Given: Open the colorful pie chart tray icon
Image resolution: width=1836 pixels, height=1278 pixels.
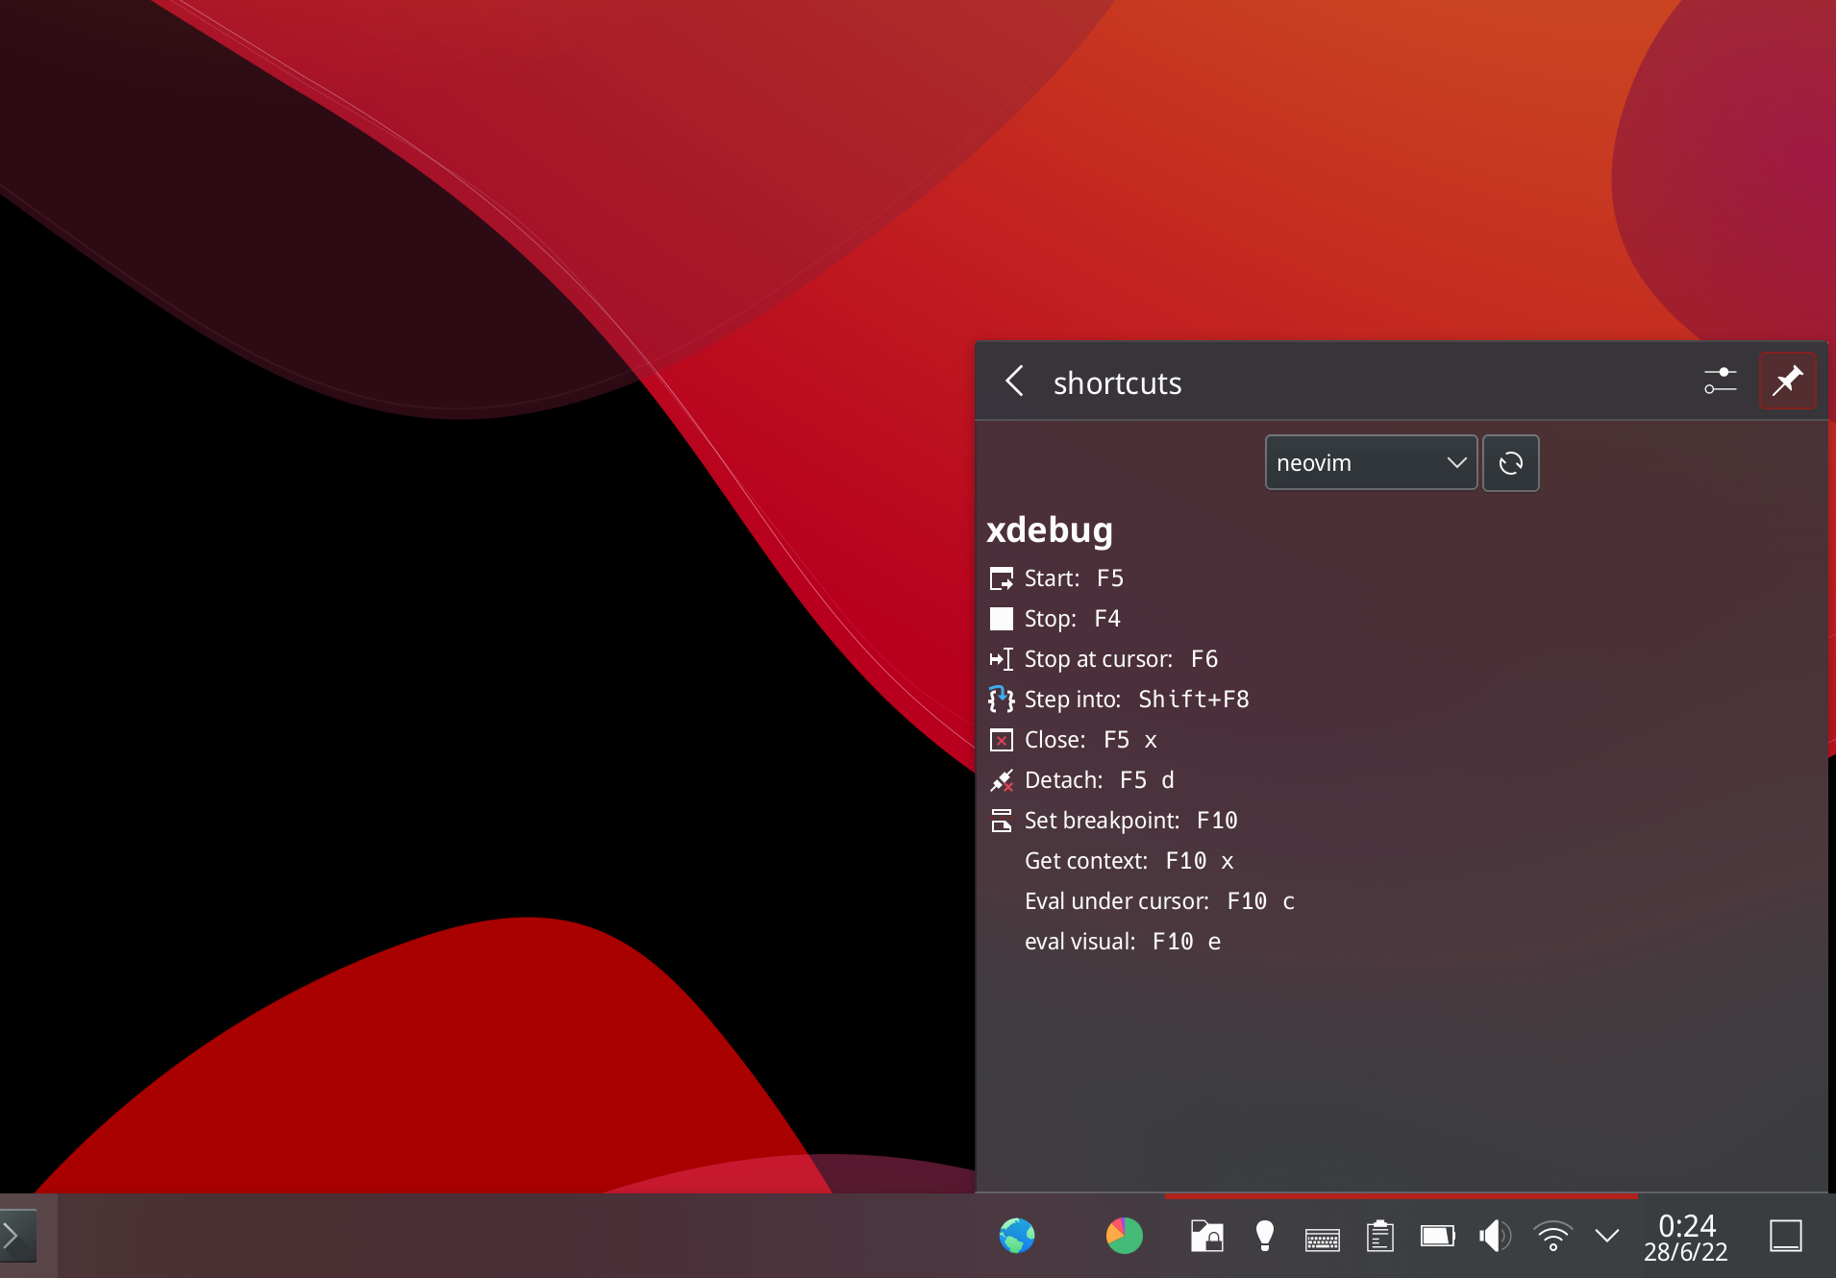Looking at the screenshot, I should (1125, 1236).
